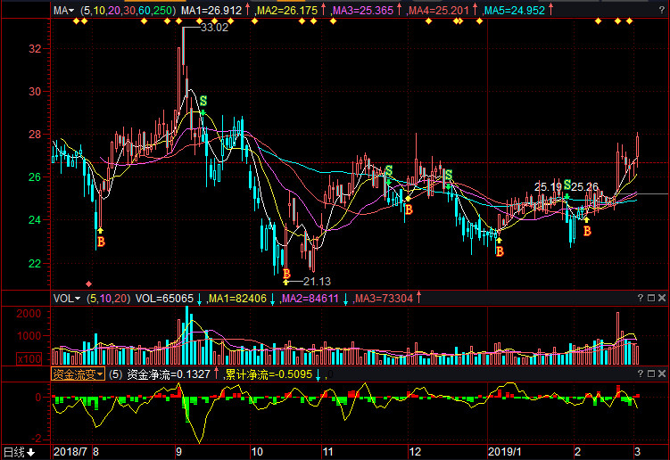Select the 2019/1 date label on timeline
Viewport: 670px width, 460px height.
tap(504, 452)
